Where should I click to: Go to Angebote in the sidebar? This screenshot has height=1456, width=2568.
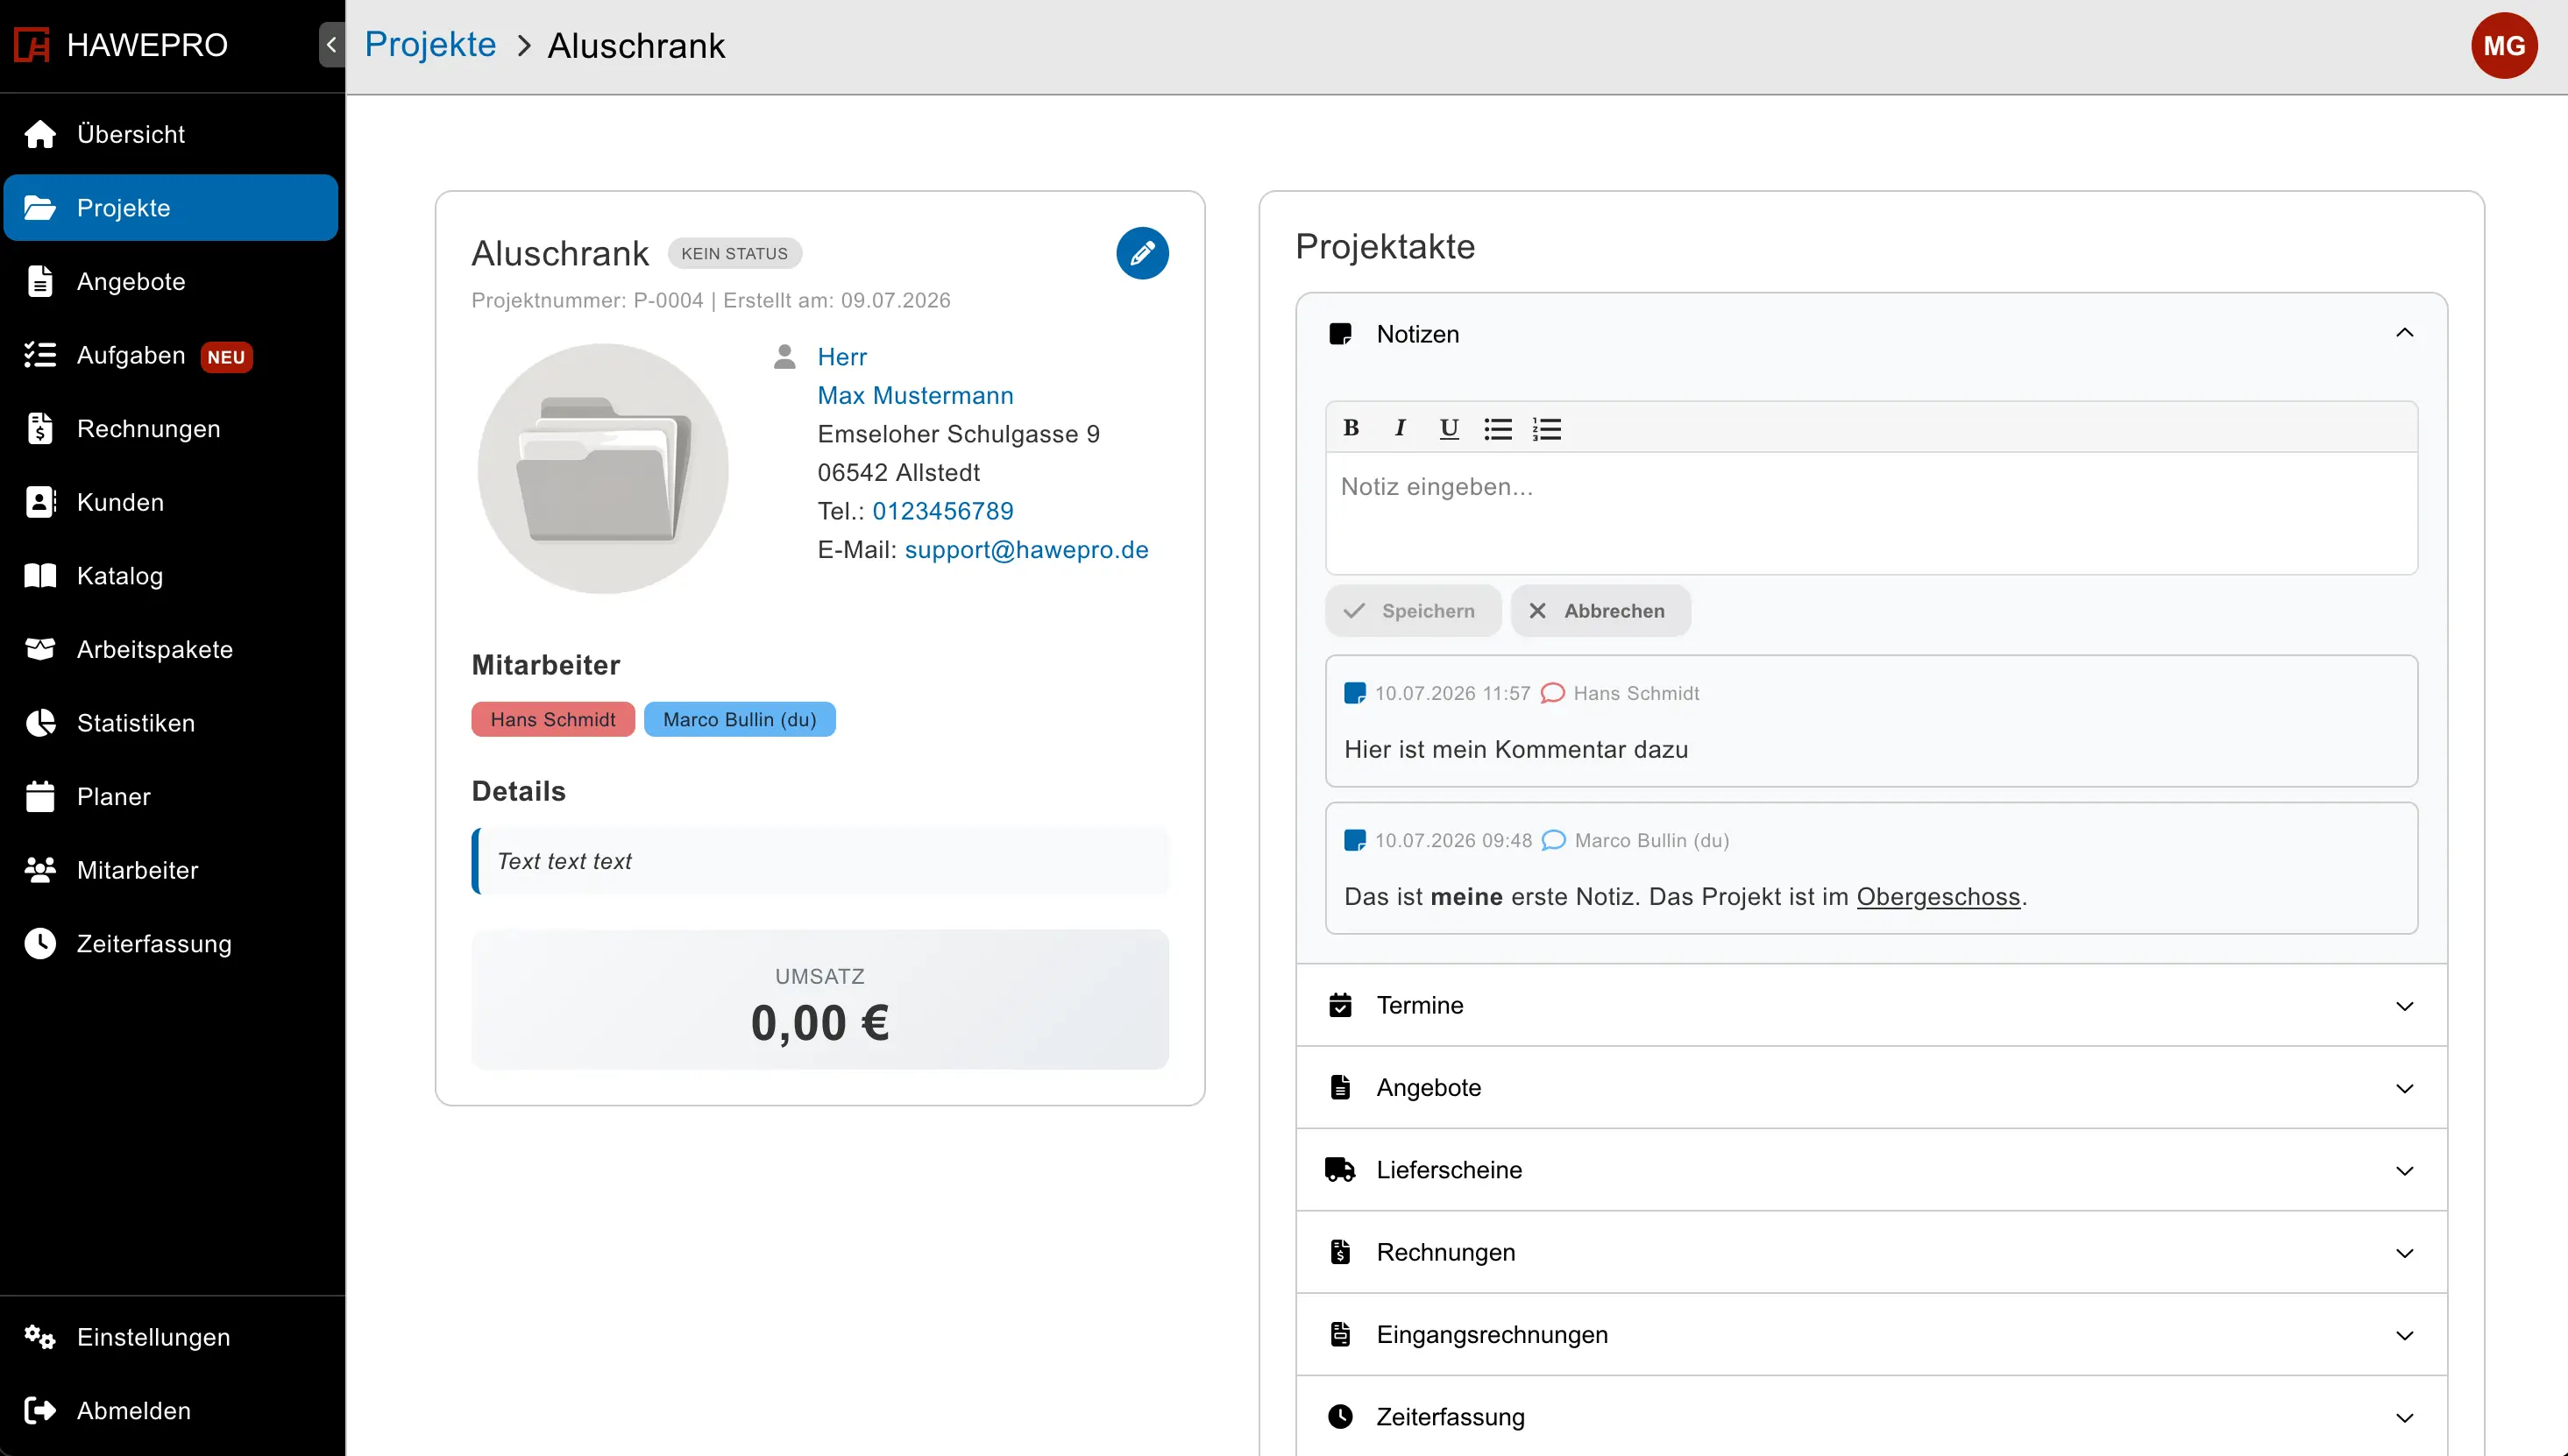(x=171, y=282)
